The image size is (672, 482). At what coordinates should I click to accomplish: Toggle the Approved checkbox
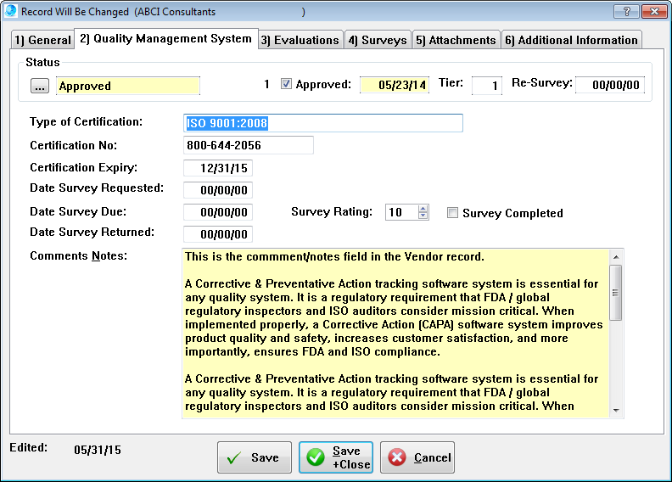pos(286,84)
